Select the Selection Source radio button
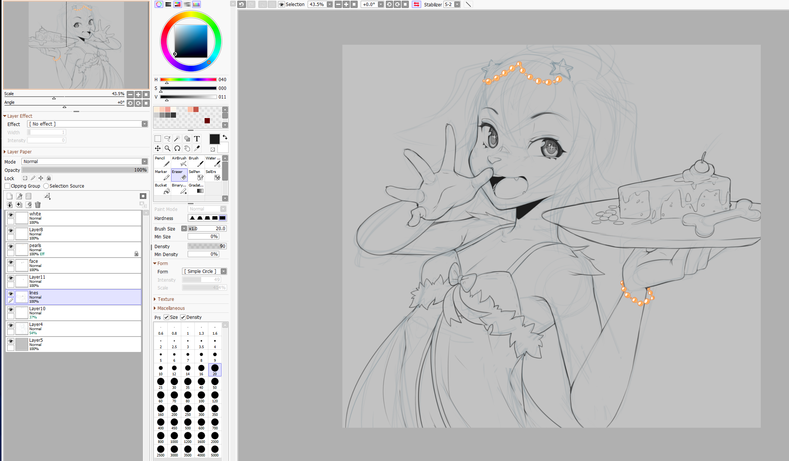The image size is (789, 461). [x=46, y=186]
